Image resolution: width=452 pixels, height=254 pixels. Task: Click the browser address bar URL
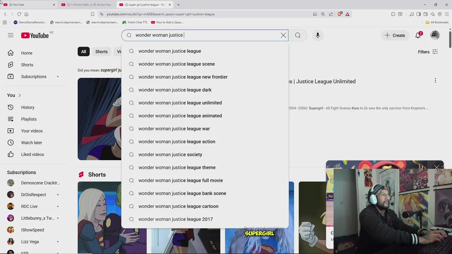coord(161,14)
